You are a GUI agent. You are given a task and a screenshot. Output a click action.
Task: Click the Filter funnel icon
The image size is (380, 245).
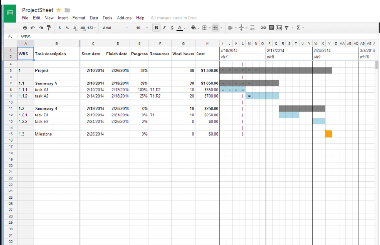tap(286, 28)
